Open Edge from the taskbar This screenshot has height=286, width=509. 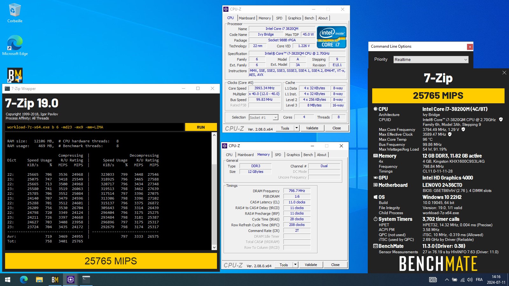point(24,280)
